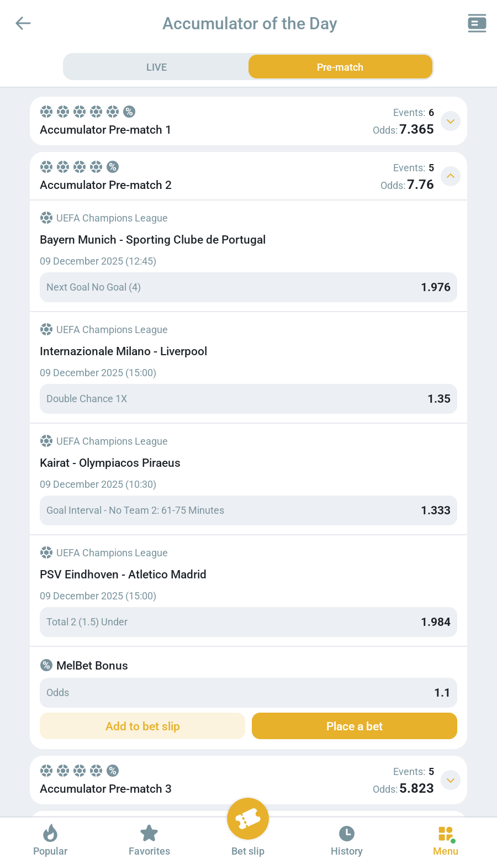
Task: Select the Pre-match toggle
Action: tap(340, 67)
